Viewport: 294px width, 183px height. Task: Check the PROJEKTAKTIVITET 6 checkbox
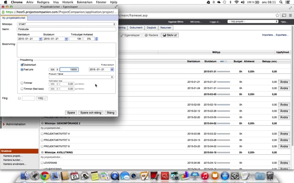42,146
